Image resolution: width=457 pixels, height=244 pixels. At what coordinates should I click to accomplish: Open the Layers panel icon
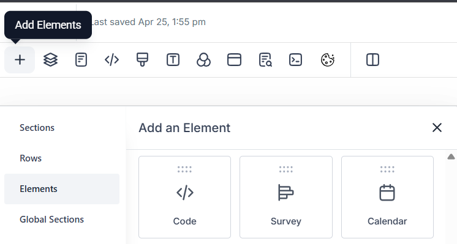tap(50, 60)
